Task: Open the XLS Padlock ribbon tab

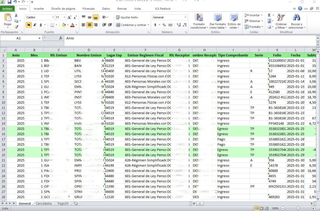Action: click(162, 9)
